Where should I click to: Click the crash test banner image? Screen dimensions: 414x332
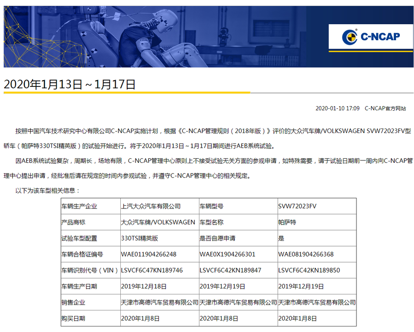pyautogui.click(x=160, y=34)
